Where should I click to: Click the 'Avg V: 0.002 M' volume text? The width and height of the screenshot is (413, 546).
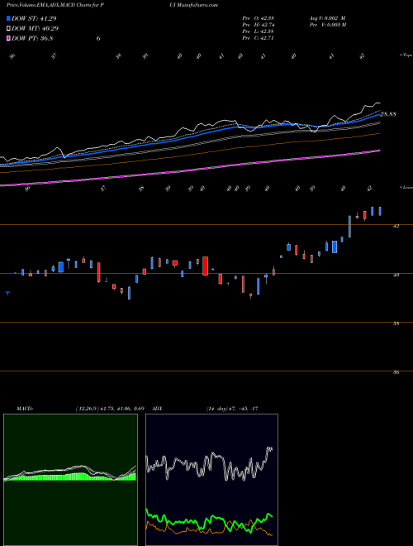click(327, 18)
